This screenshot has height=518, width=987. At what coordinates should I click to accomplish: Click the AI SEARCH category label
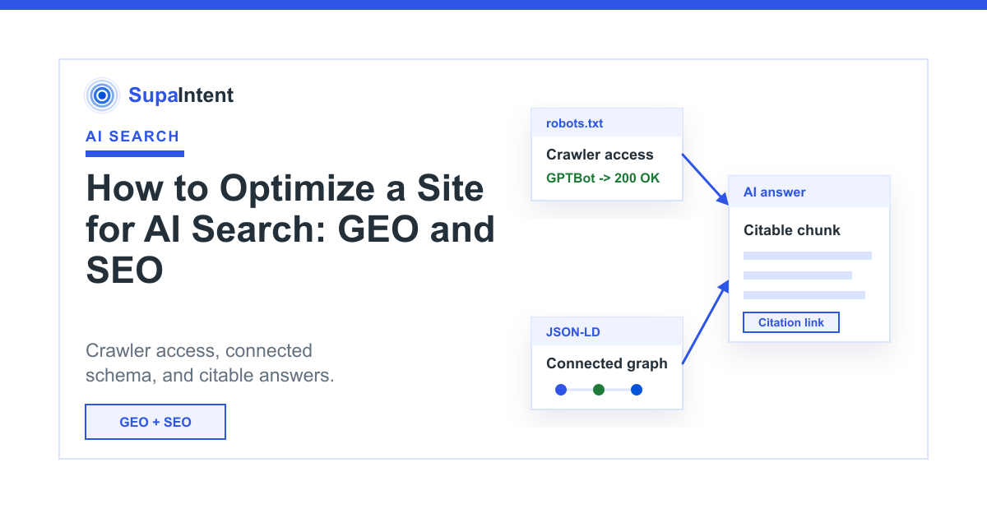(x=132, y=136)
